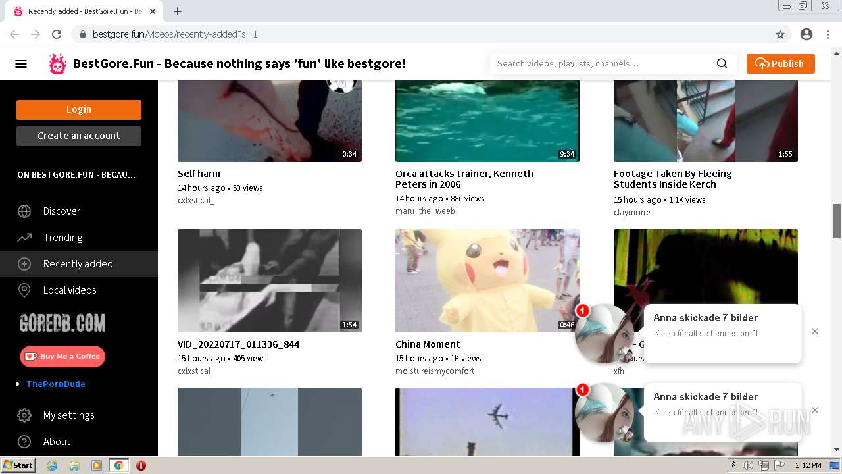Open the China Moment Pikachu thumbnail
842x474 pixels.
487,280
